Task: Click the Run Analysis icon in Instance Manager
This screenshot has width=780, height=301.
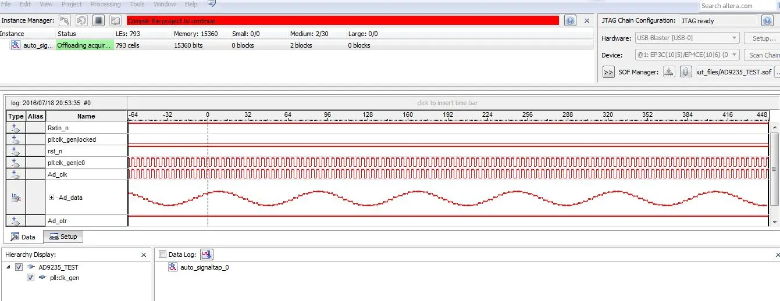Action: (x=65, y=20)
